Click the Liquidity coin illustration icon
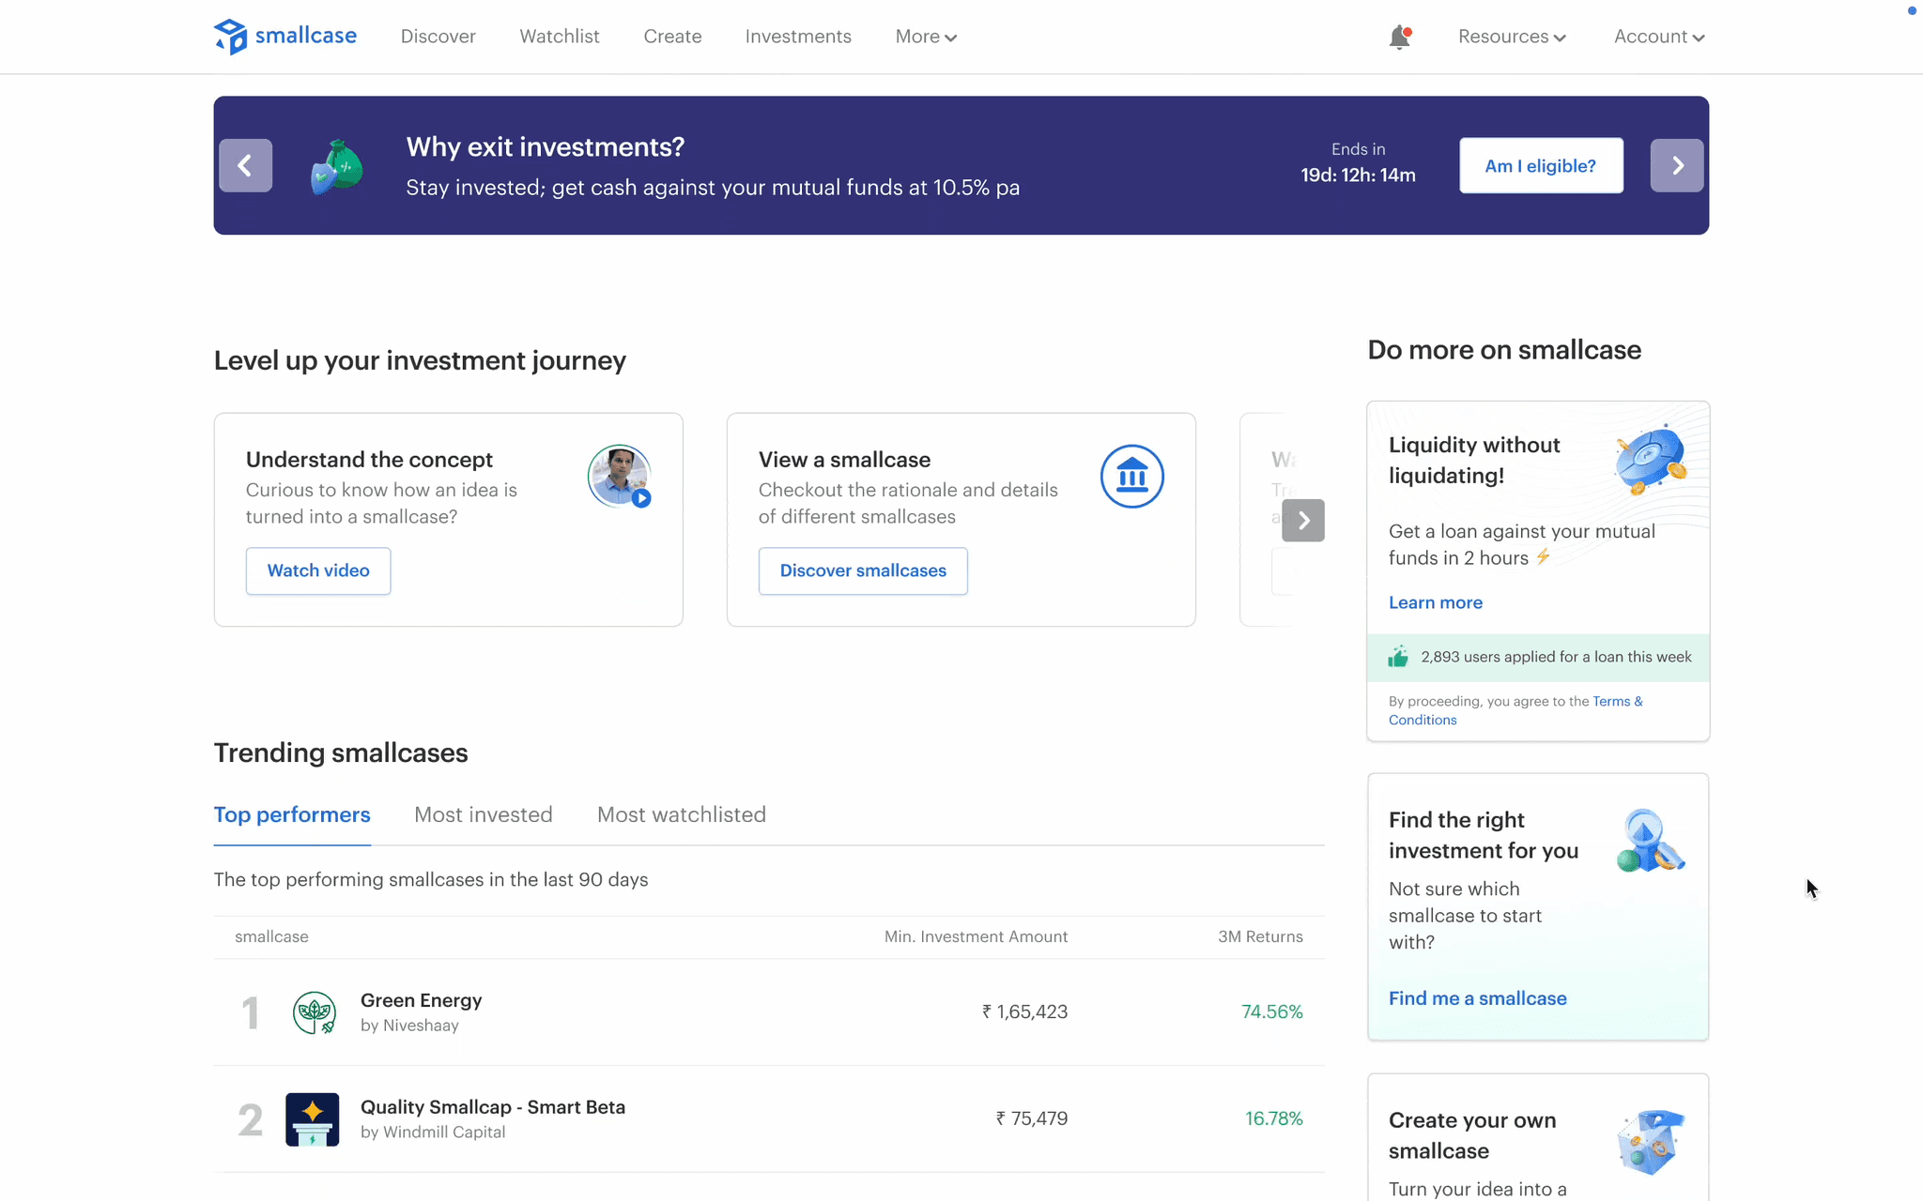The height and width of the screenshot is (1201, 1923). [x=1651, y=459]
